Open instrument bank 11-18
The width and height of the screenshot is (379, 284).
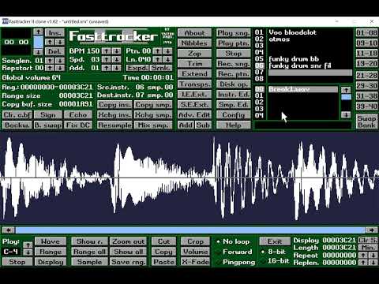click(x=367, y=53)
